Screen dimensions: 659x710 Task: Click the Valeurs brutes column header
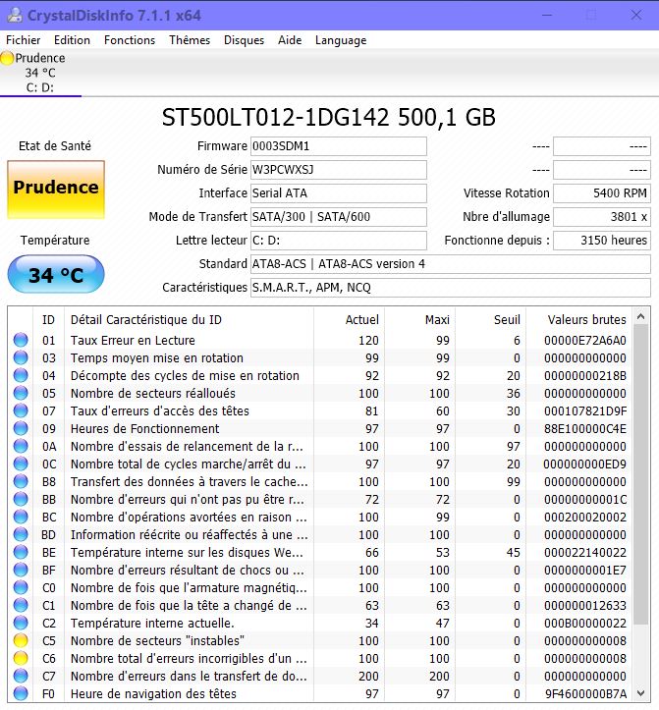pyautogui.click(x=579, y=320)
